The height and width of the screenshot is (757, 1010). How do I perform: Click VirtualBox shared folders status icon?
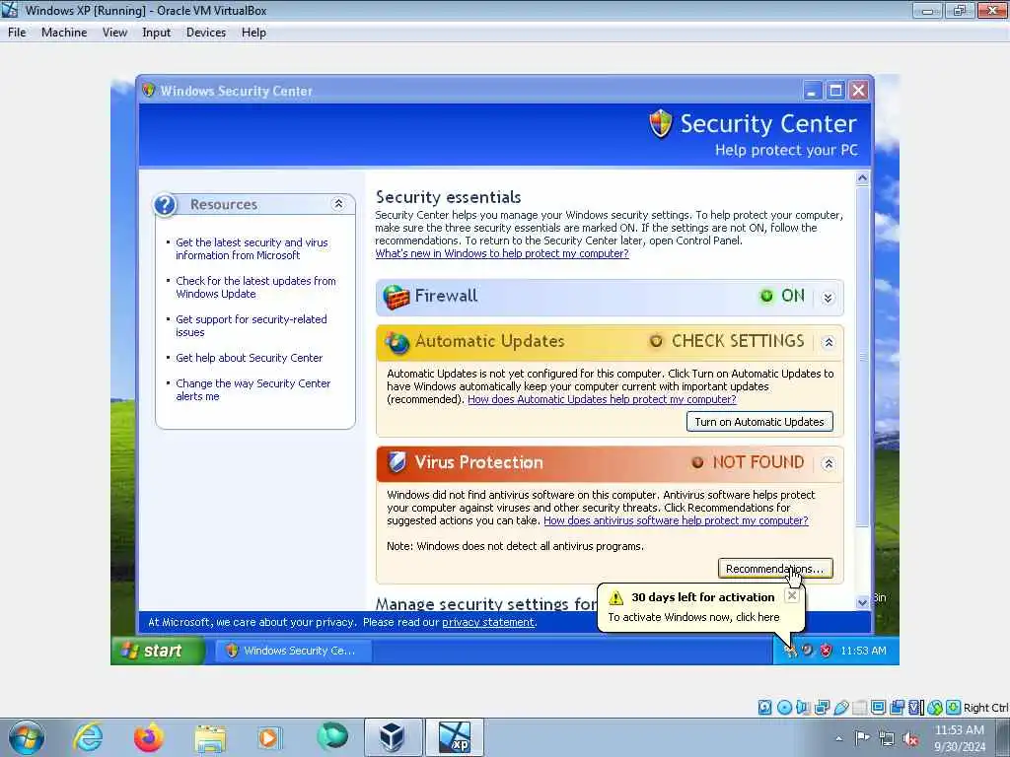860,708
